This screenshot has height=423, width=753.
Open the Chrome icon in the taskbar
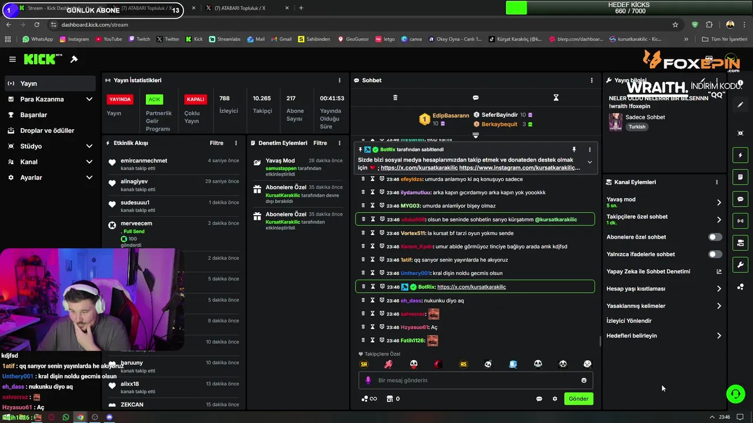tap(81, 417)
